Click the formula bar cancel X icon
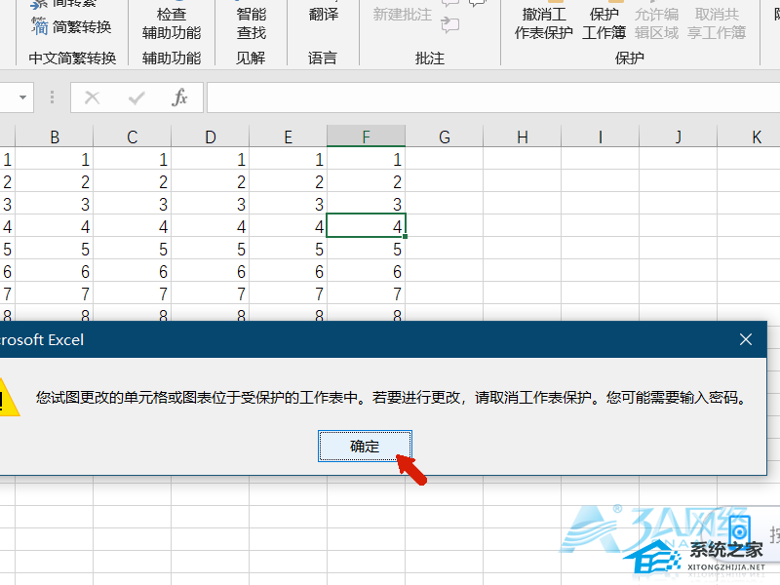Screen dimensions: 780x585 (x=92, y=97)
